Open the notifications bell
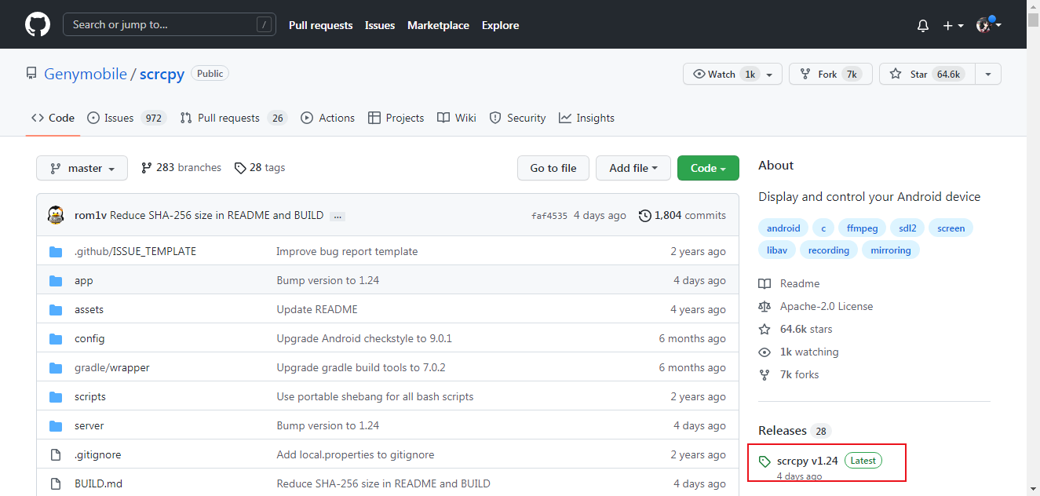The image size is (1040, 496). (923, 25)
